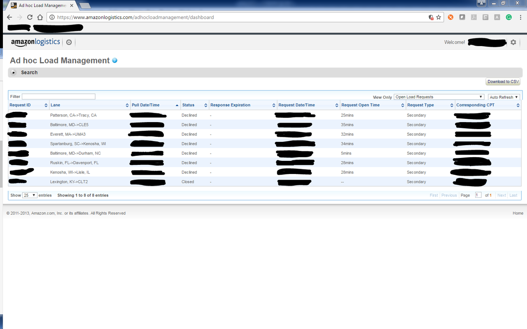Screen dimensions: 527x329
Task: Open the Chrome three-dot menu
Action: 520,17
